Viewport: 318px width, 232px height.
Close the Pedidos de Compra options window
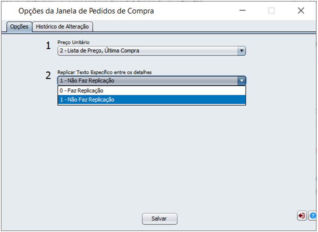point(301,10)
